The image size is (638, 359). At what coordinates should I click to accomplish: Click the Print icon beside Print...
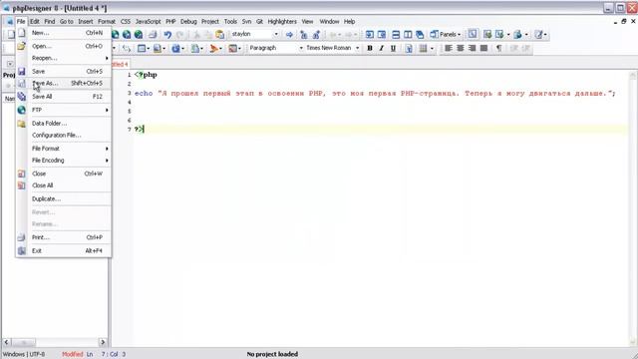coord(22,237)
